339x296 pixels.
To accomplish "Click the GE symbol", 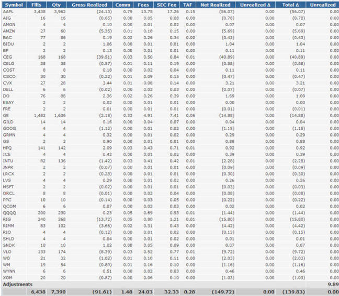I will 6,116.
